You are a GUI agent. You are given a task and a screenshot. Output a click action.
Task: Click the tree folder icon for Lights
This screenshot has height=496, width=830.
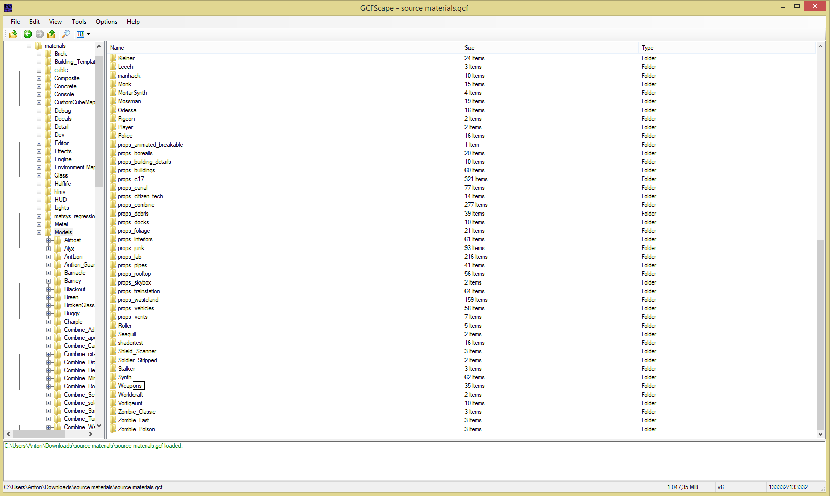[48, 208]
